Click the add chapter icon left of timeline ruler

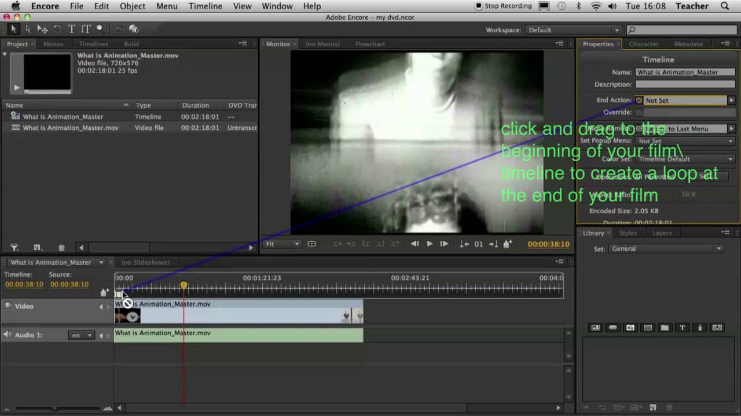(104, 292)
